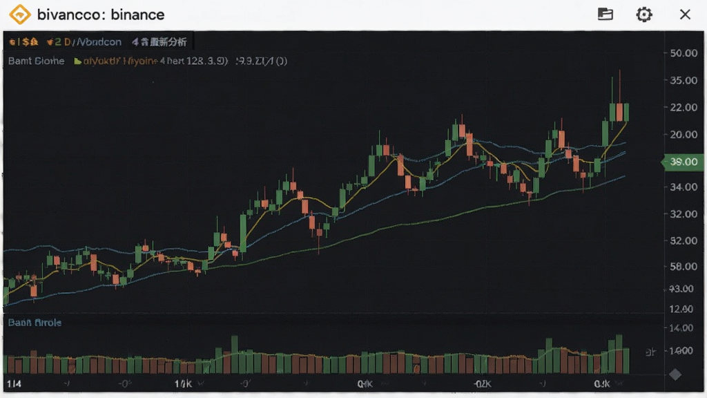This screenshot has height=398, width=707.
Task: Click the price scale label 34.00
Action: pos(684,187)
